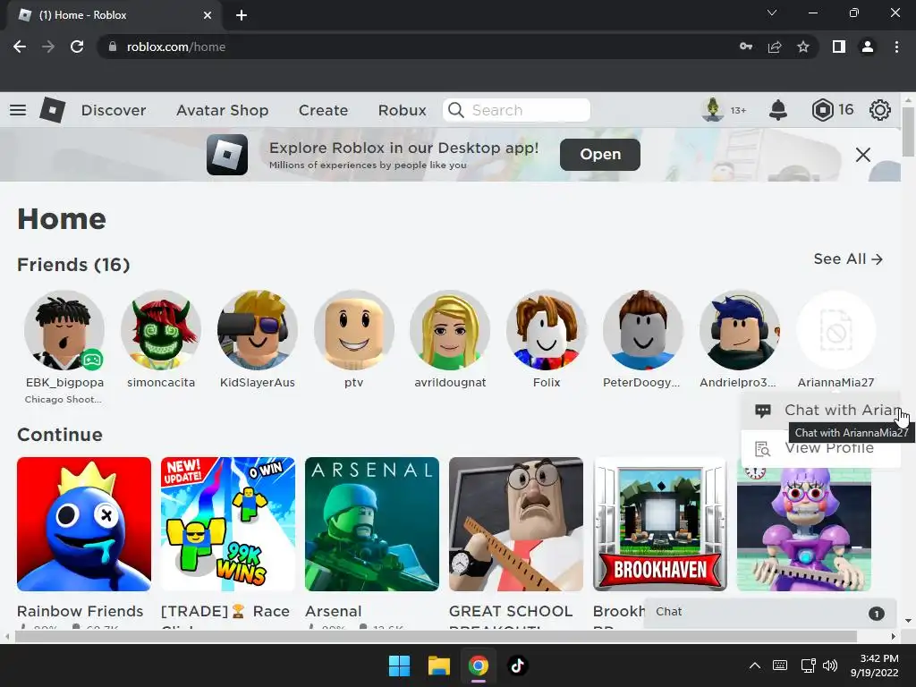
Task: Open PeterDoogy's friend avatar
Action: pyautogui.click(x=642, y=330)
